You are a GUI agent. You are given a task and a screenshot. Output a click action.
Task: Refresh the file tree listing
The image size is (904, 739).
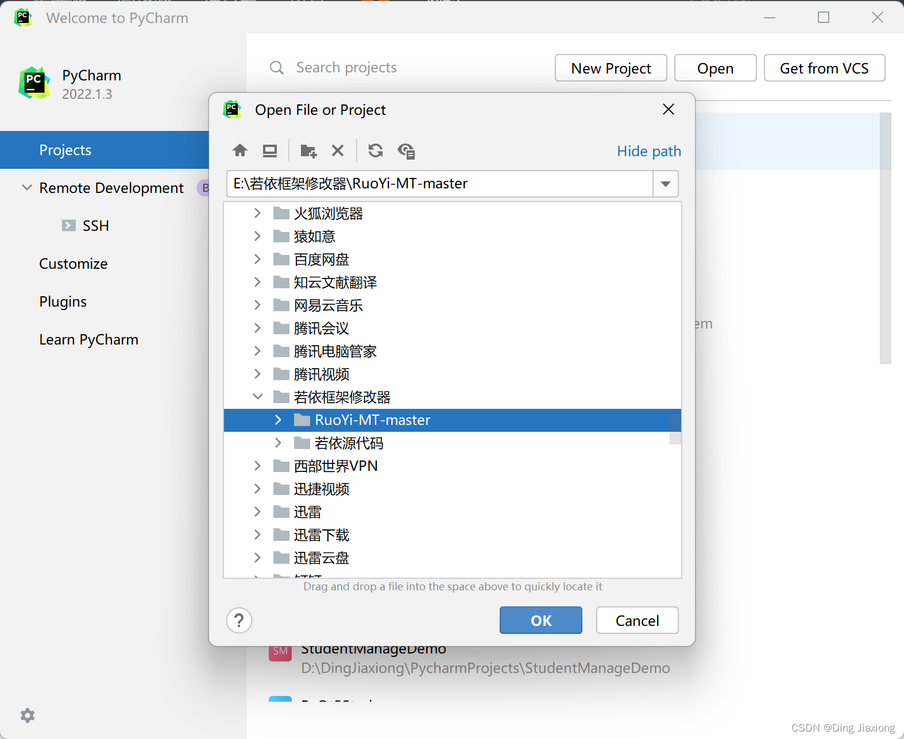tap(376, 150)
